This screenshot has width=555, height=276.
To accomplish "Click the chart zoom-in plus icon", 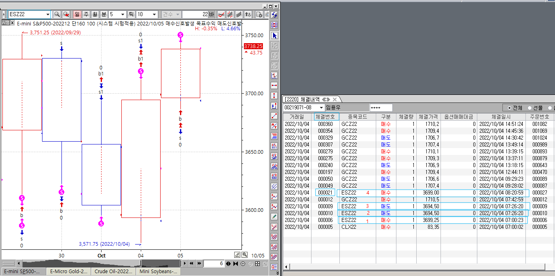I will (243, 264).
